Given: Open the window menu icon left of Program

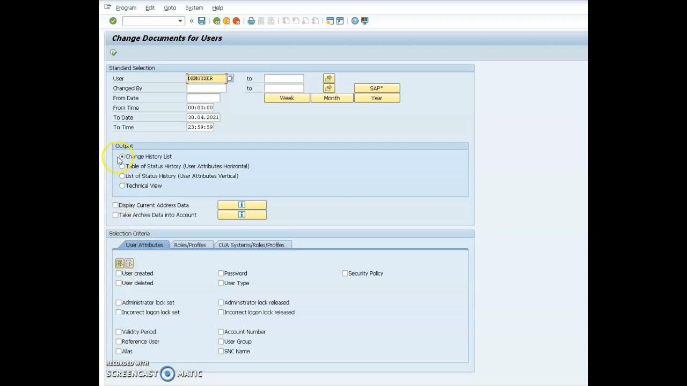Looking at the screenshot, I should [x=108, y=7].
